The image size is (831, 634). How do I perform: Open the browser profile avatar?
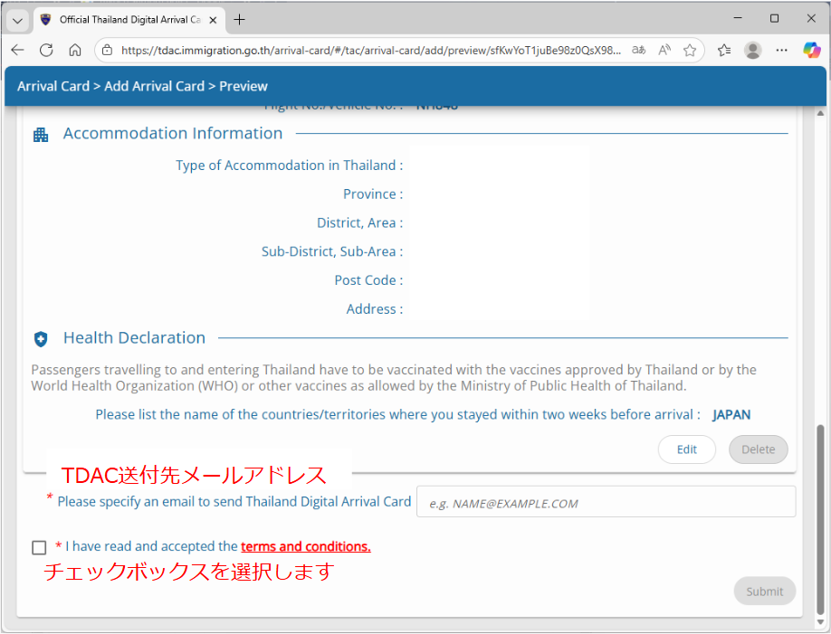(752, 51)
